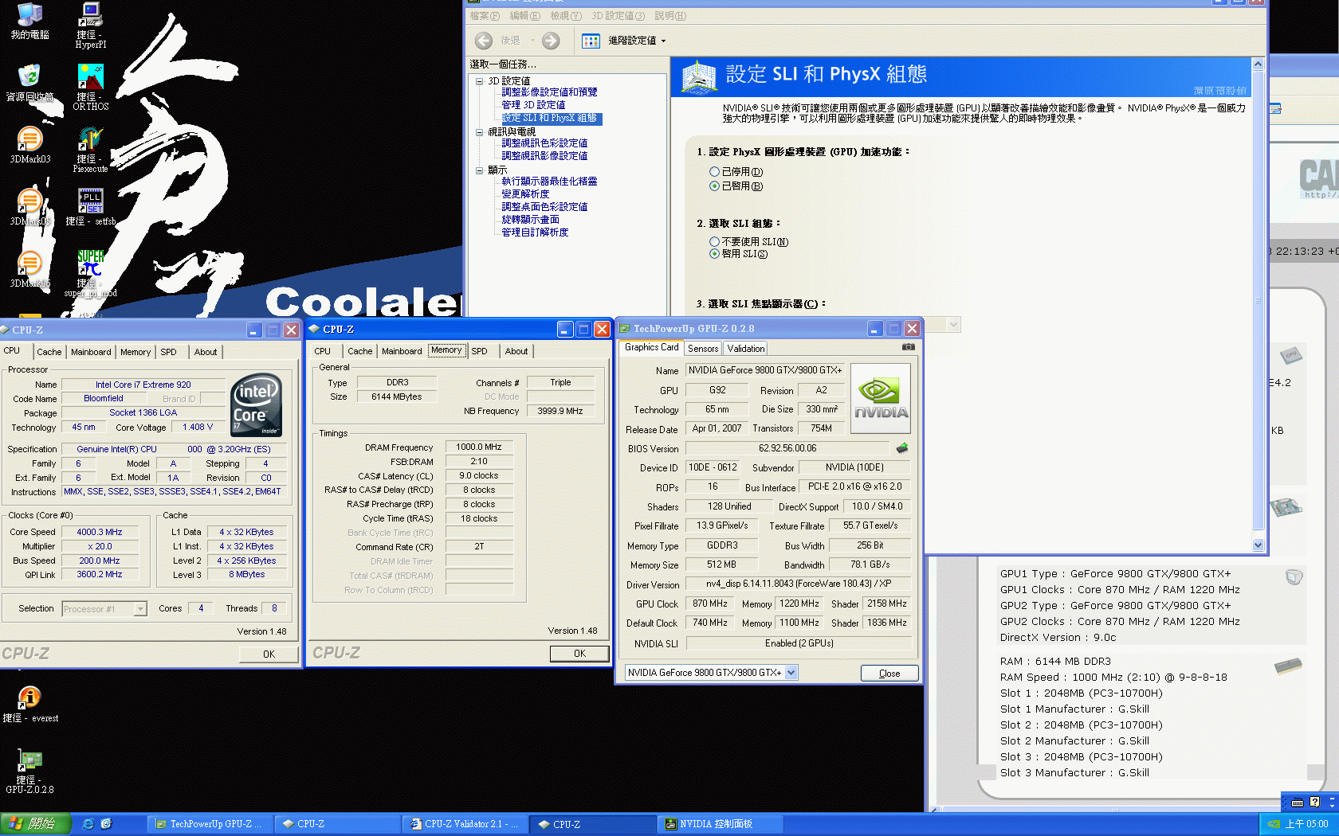The height and width of the screenshot is (836, 1339).
Task: Select the PhysX enabled radio button
Action: 714,186
